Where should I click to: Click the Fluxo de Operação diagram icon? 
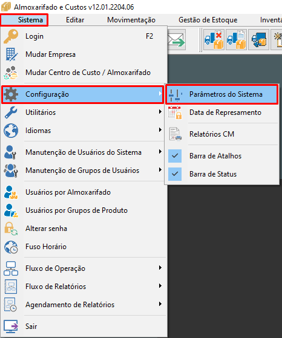point(11,268)
